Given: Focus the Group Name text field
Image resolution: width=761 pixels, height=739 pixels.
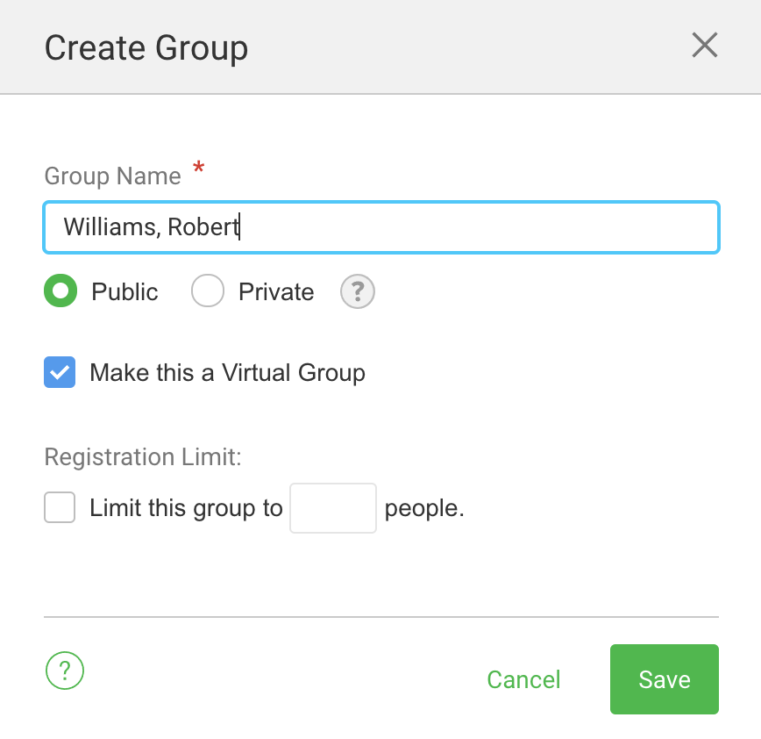Looking at the screenshot, I should click(x=381, y=227).
